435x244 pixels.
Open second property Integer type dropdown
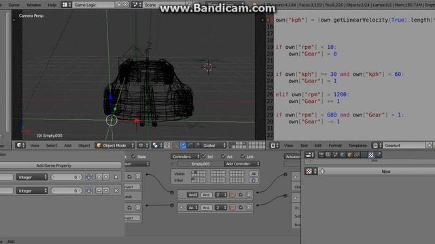click(32, 190)
